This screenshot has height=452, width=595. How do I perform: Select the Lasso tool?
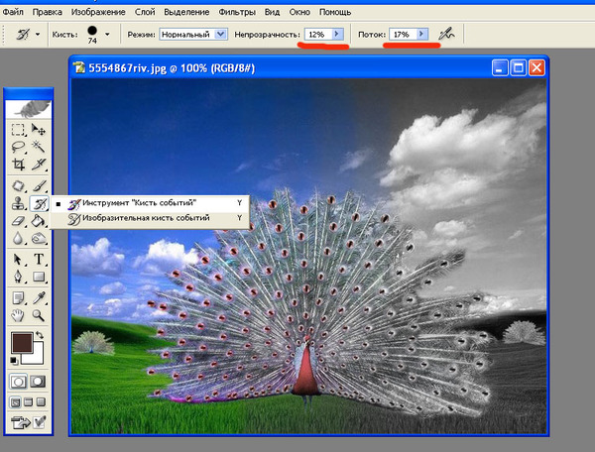click(18, 147)
